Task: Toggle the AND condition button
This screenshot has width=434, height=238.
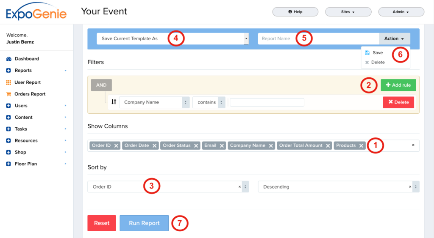Action: (101, 85)
